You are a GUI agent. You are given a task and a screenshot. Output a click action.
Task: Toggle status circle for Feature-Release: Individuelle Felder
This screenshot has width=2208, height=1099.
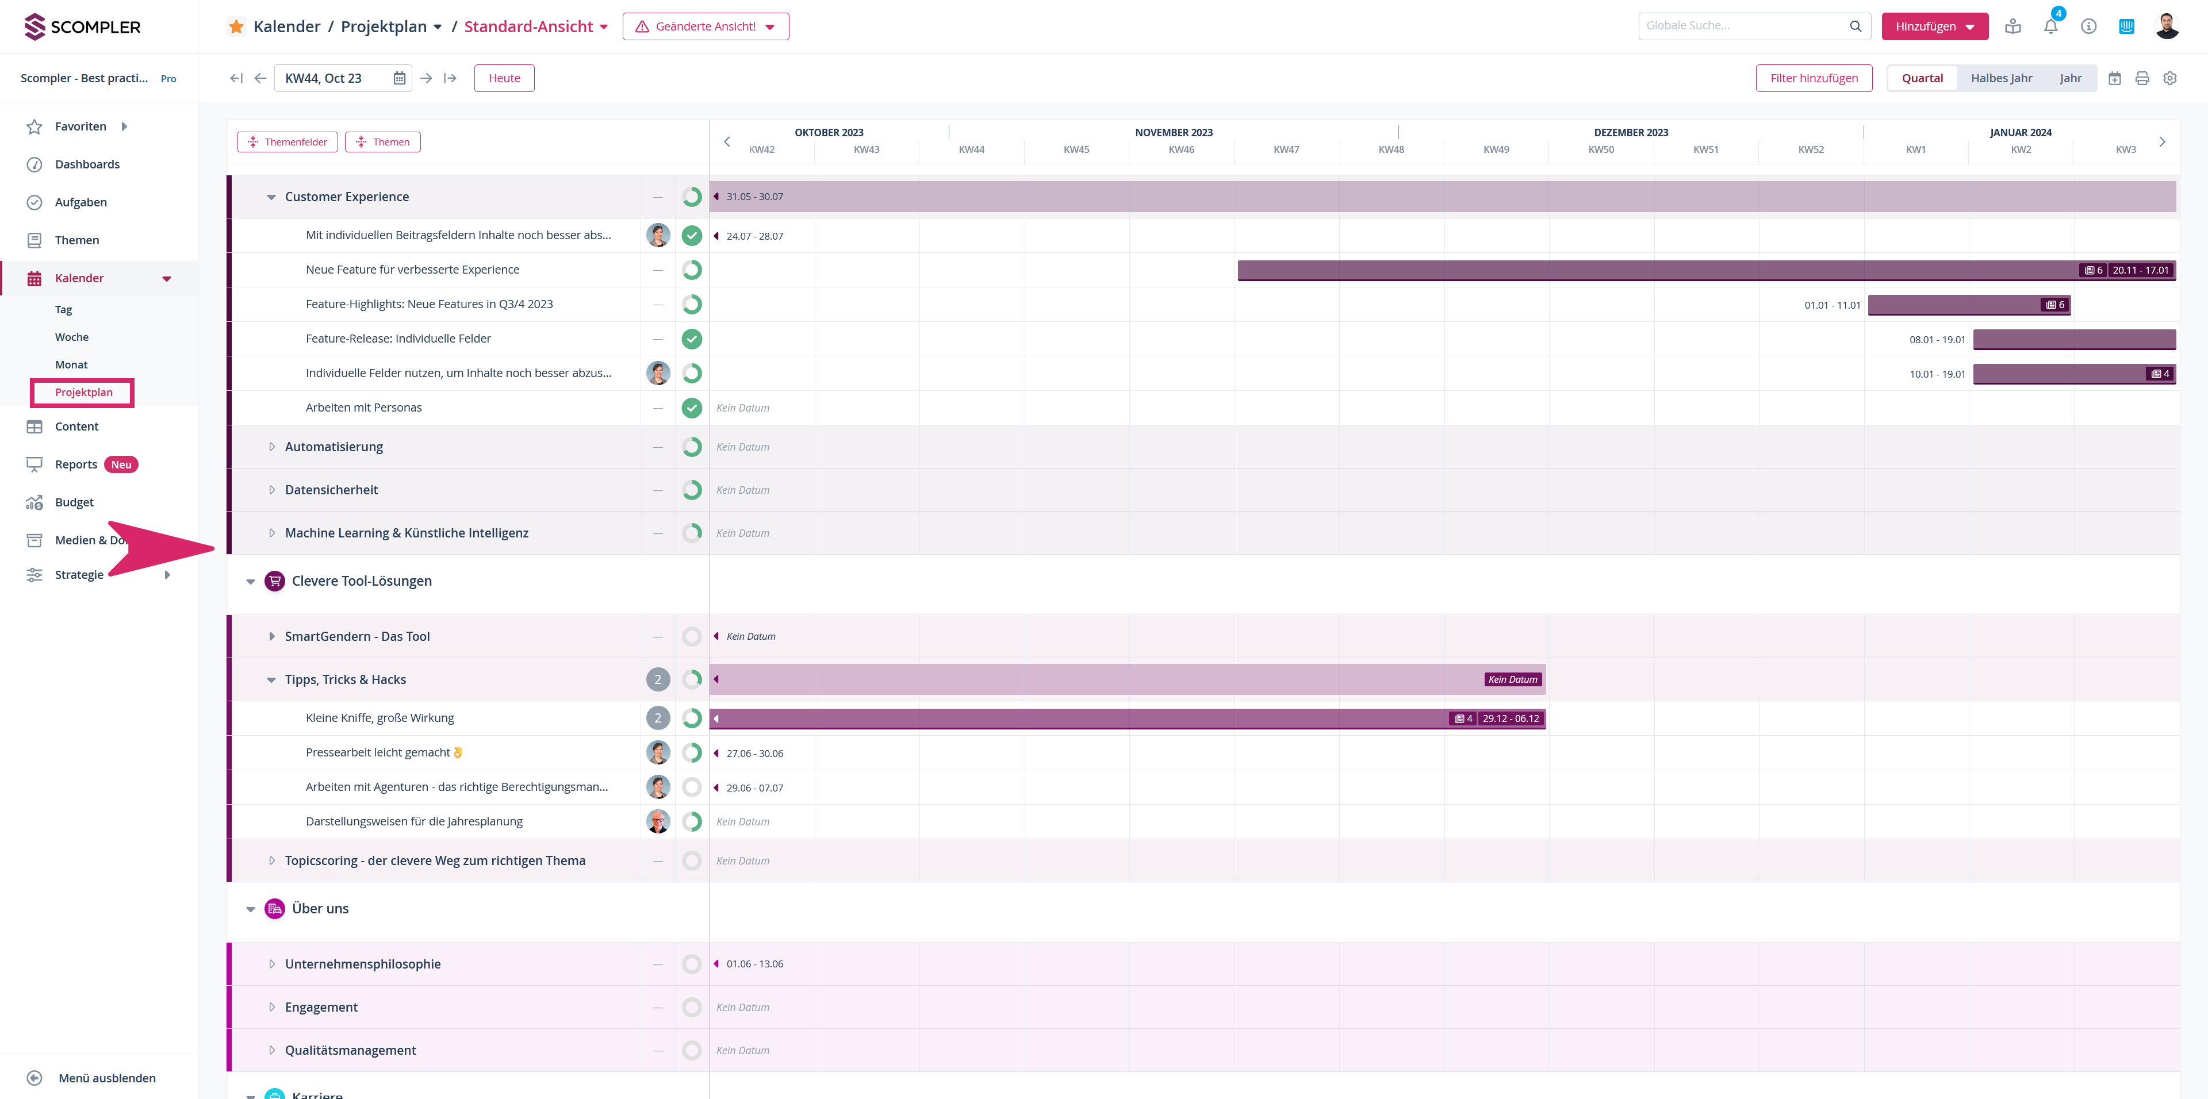pos(692,339)
